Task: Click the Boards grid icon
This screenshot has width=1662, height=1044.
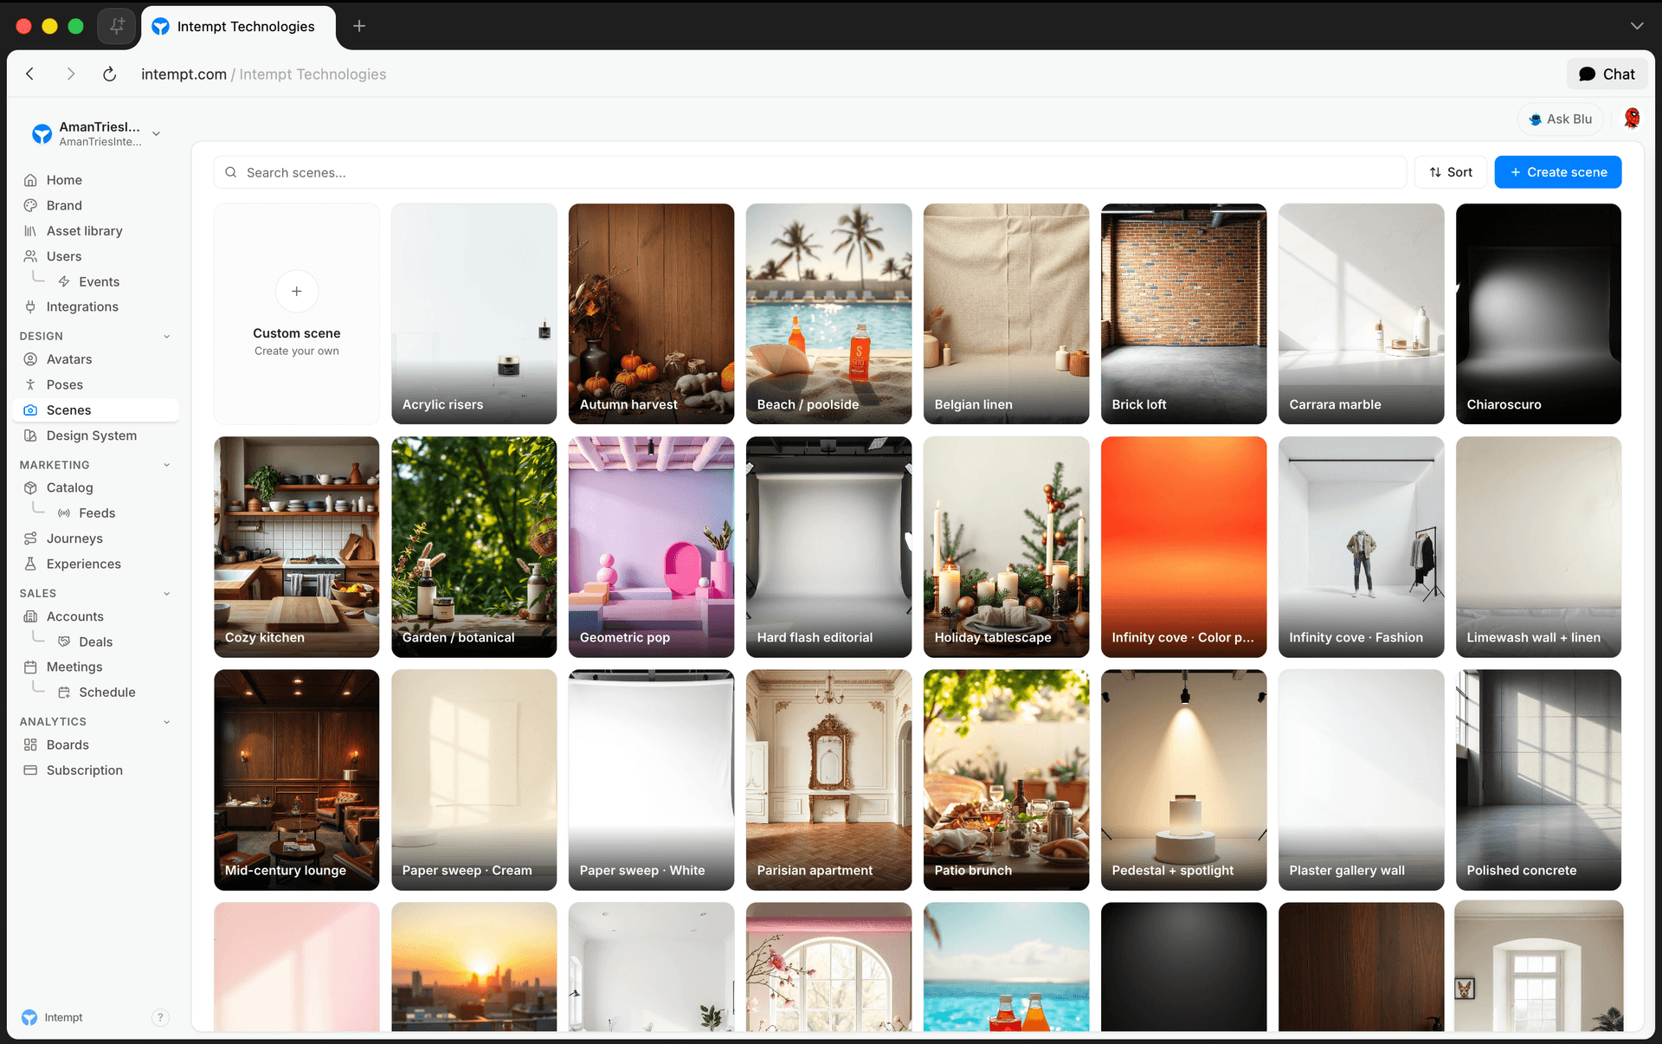Action: coord(30,744)
